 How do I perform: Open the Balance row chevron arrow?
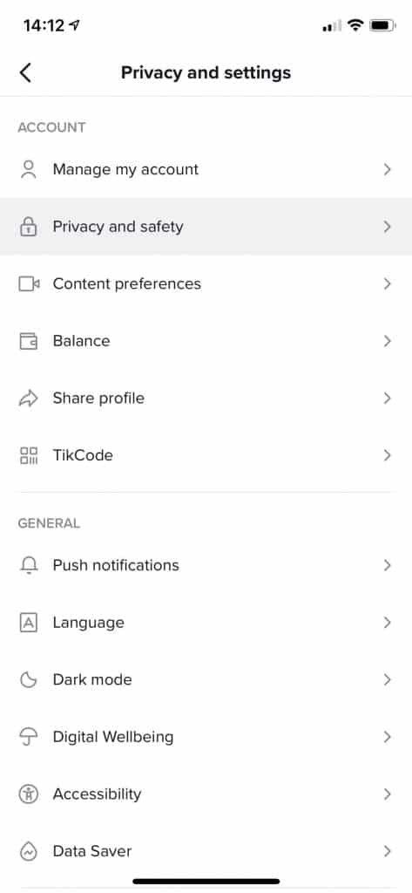(x=387, y=341)
